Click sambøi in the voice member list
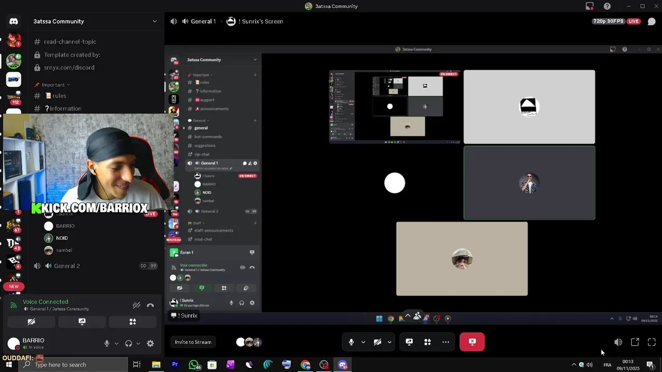The height and width of the screenshot is (372, 662). click(x=64, y=250)
